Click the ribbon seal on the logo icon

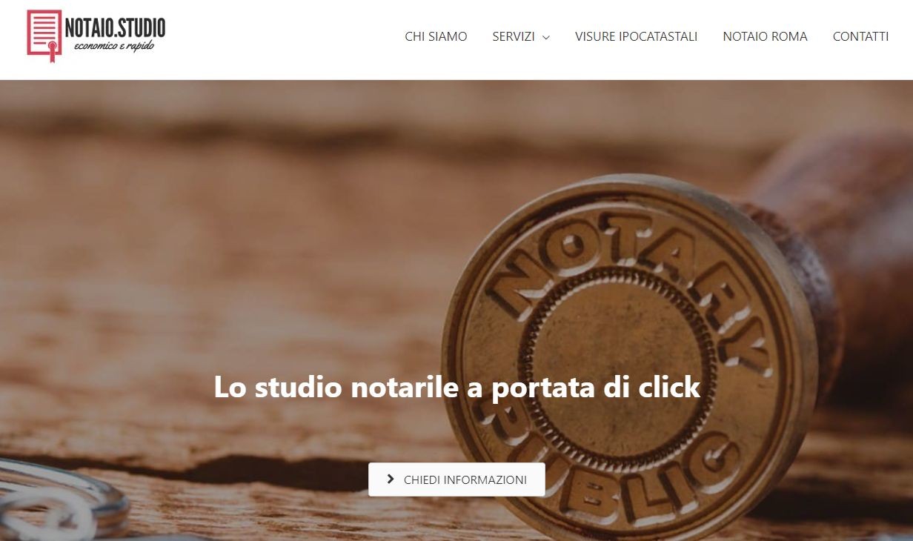[51, 50]
